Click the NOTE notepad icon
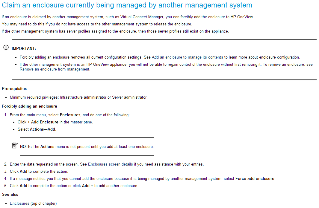Image resolution: width=319 pixels, height=208 pixels. point(15,146)
